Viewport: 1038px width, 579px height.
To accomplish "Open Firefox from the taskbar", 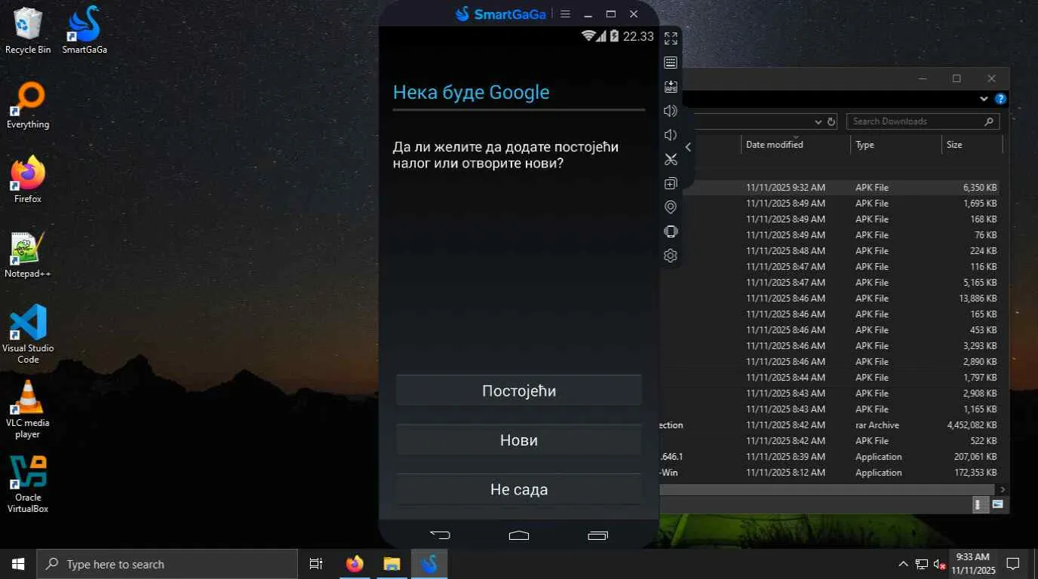I will point(354,564).
